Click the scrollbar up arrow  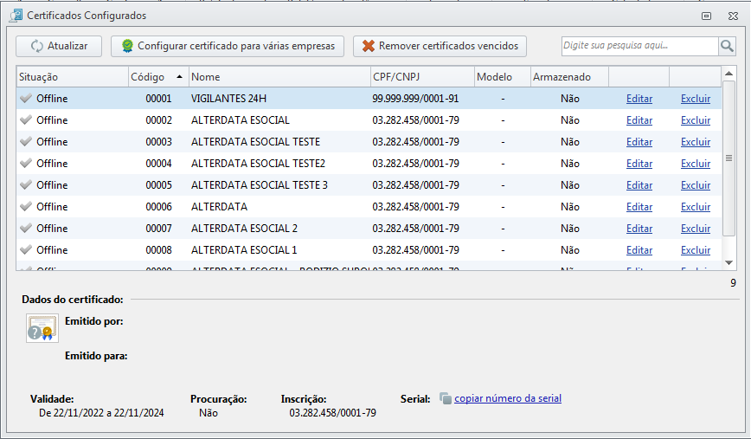tap(729, 74)
